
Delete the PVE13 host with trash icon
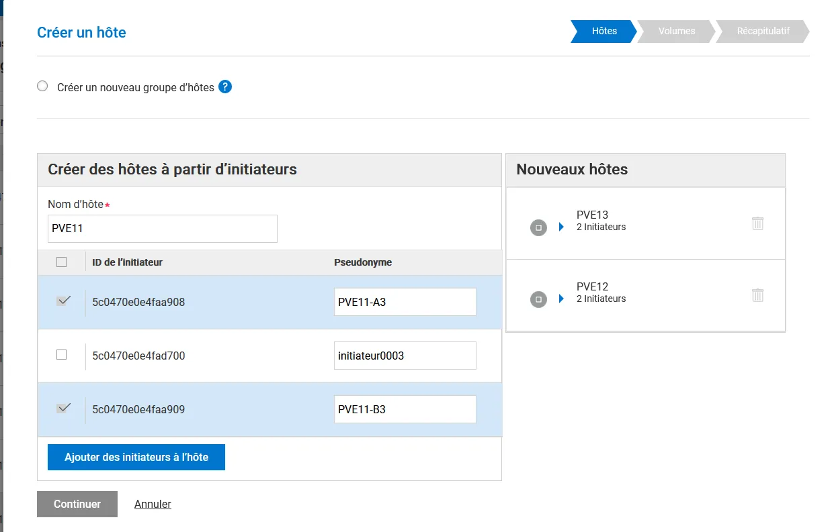(757, 223)
